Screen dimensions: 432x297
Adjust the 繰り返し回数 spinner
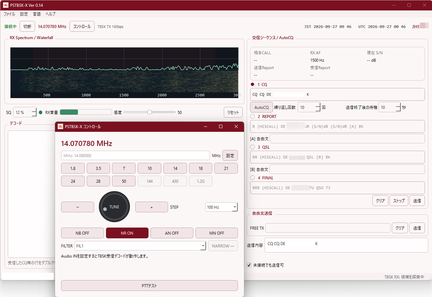click(x=309, y=107)
